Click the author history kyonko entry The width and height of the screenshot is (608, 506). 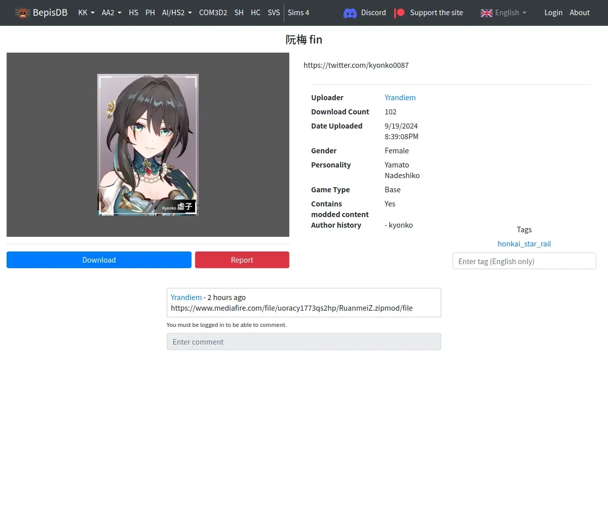click(x=399, y=225)
